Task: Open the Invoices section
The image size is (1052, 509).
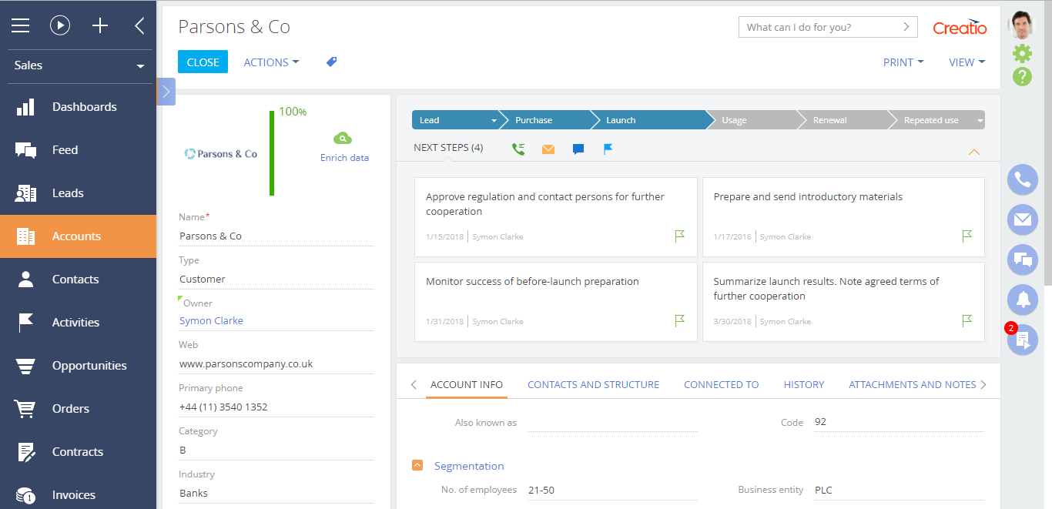Action: point(79,495)
